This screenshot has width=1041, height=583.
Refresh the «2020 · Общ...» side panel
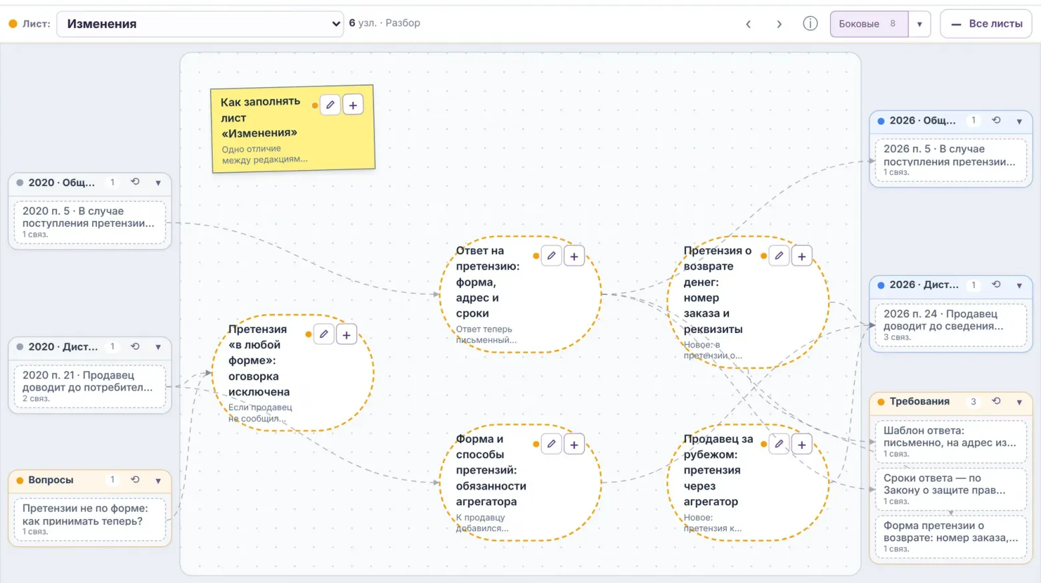pos(135,182)
